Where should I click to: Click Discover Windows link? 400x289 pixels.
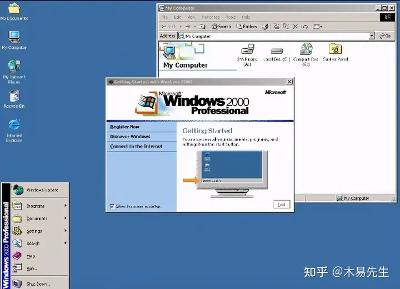[130, 136]
